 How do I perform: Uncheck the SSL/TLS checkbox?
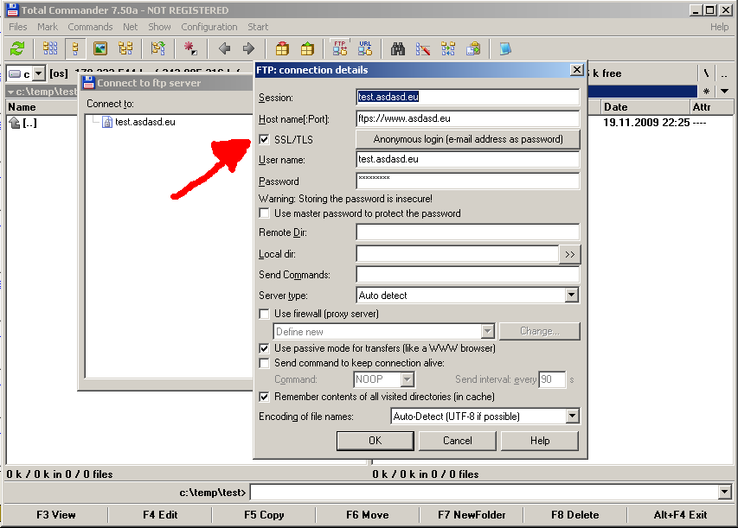(x=265, y=139)
